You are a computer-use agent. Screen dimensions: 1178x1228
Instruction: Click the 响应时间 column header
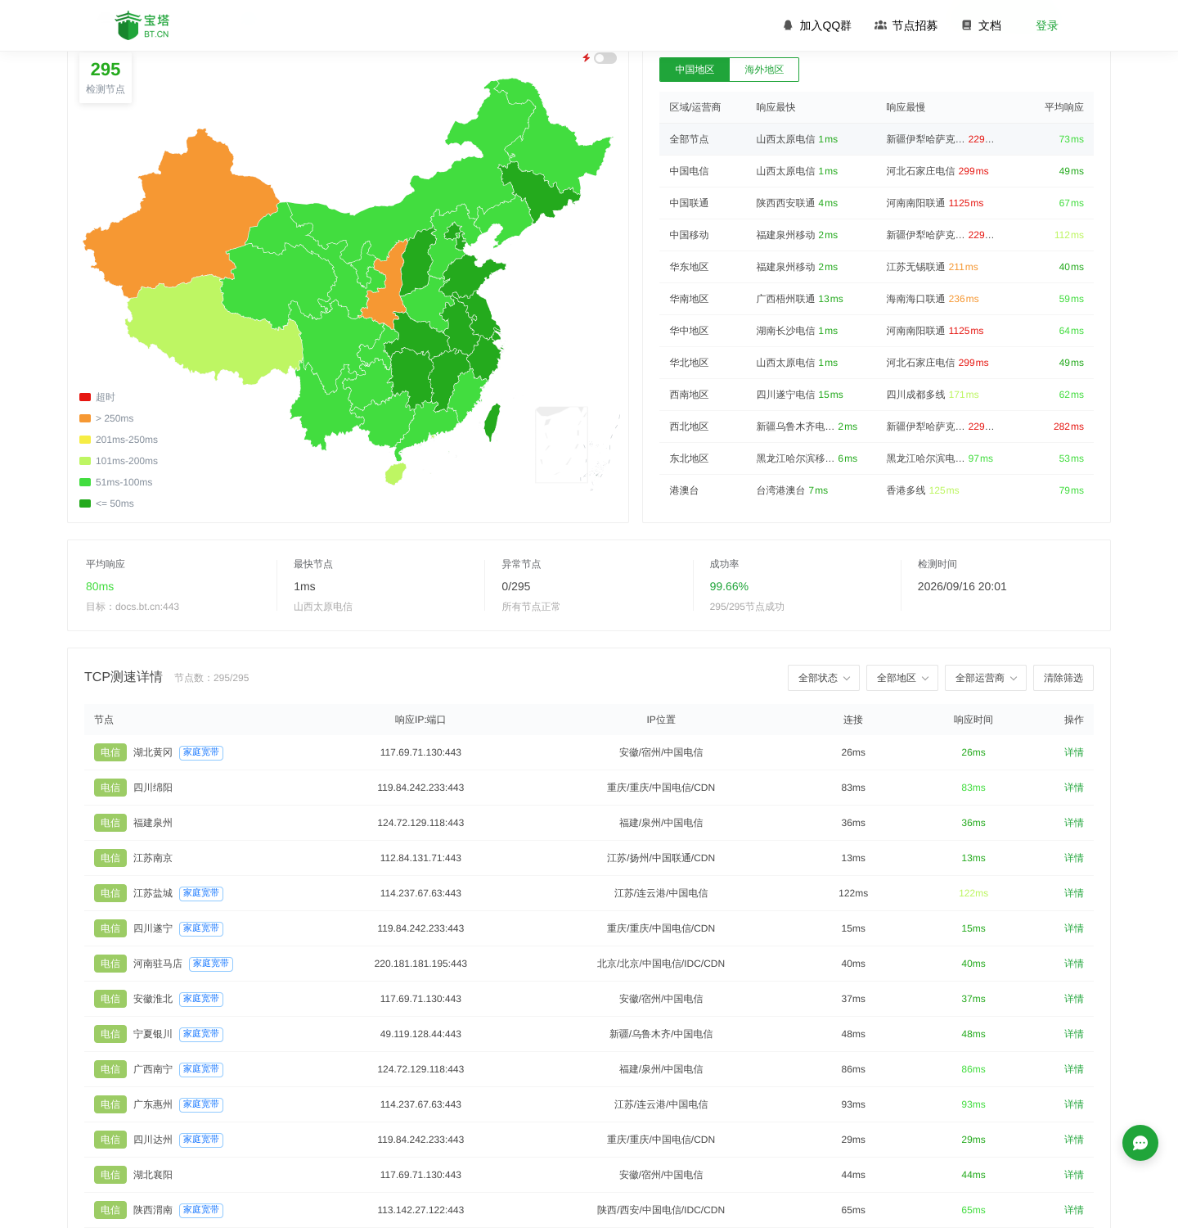pyautogui.click(x=973, y=720)
